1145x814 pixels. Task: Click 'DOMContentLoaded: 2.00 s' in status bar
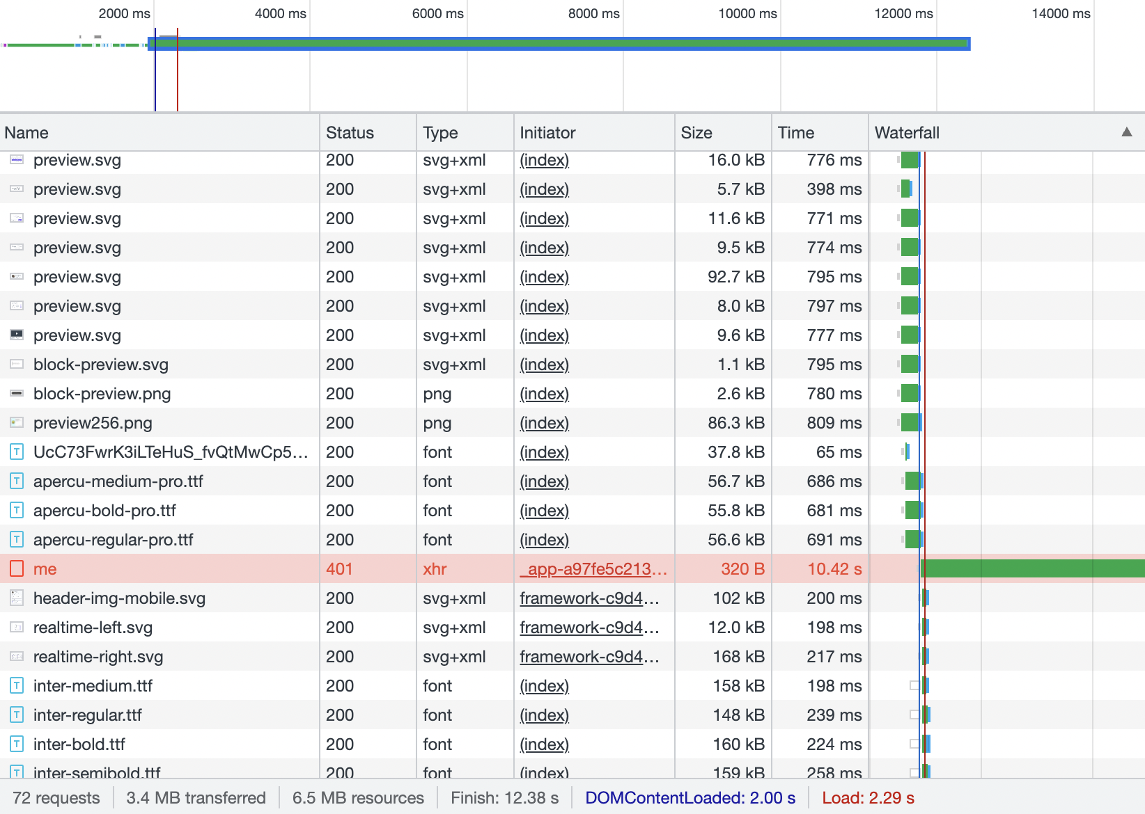pyautogui.click(x=690, y=797)
